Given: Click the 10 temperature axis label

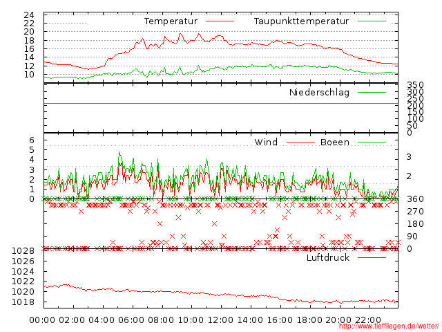Looking at the screenshot, I should point(29,75).
